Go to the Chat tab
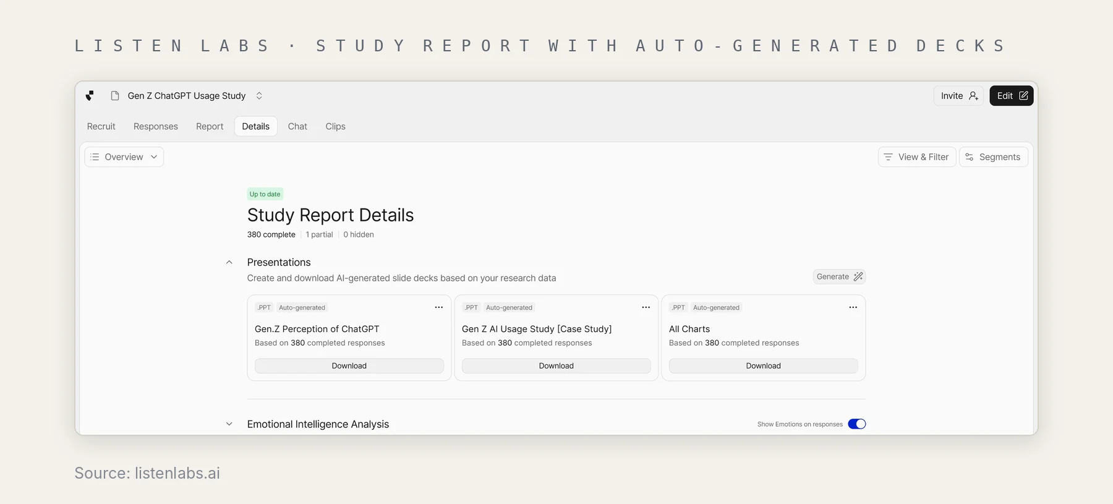Viewport: 1113px width, 504px height. (297, 126)
